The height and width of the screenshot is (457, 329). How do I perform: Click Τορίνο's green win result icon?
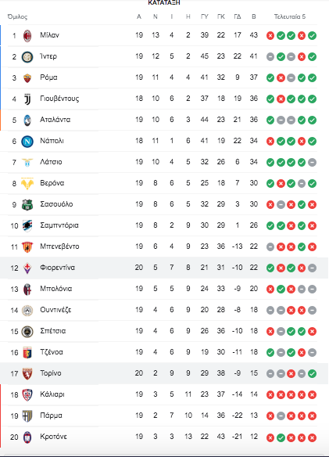[312, 373]
